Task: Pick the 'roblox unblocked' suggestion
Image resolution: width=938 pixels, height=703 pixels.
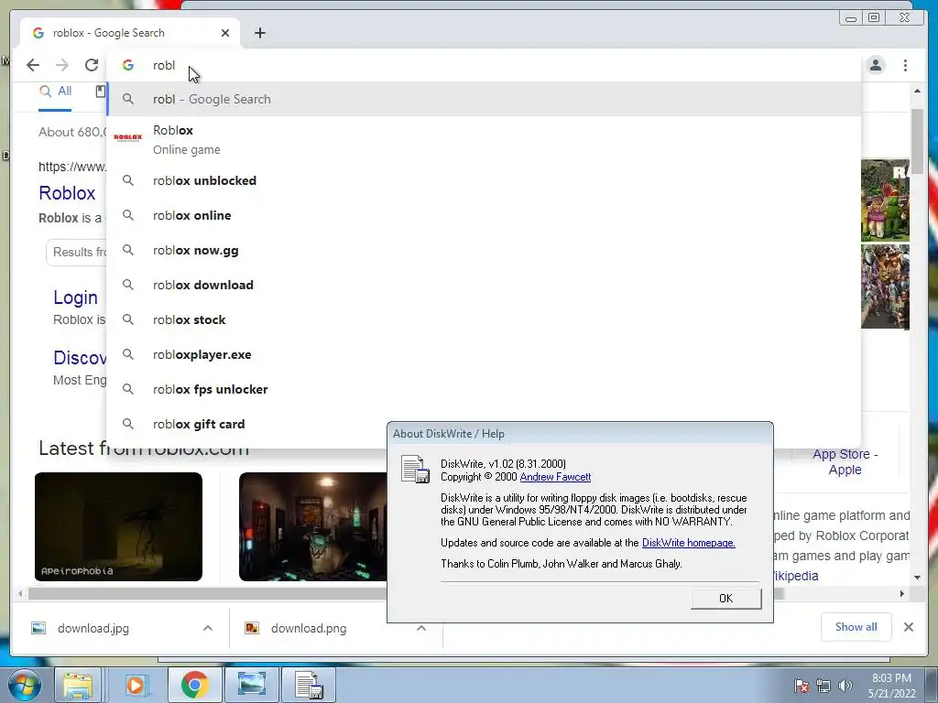Action: [484, 180]
